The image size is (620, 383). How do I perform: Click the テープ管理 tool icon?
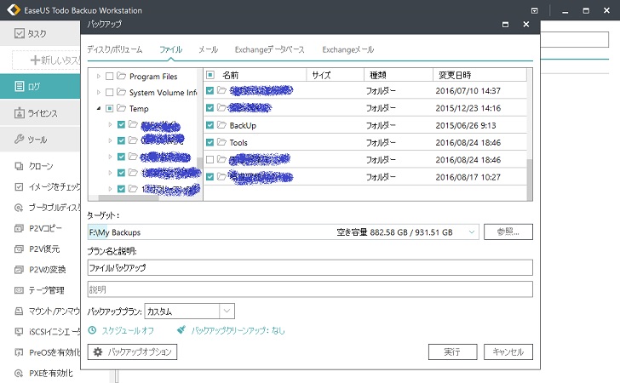pos(19,290)
